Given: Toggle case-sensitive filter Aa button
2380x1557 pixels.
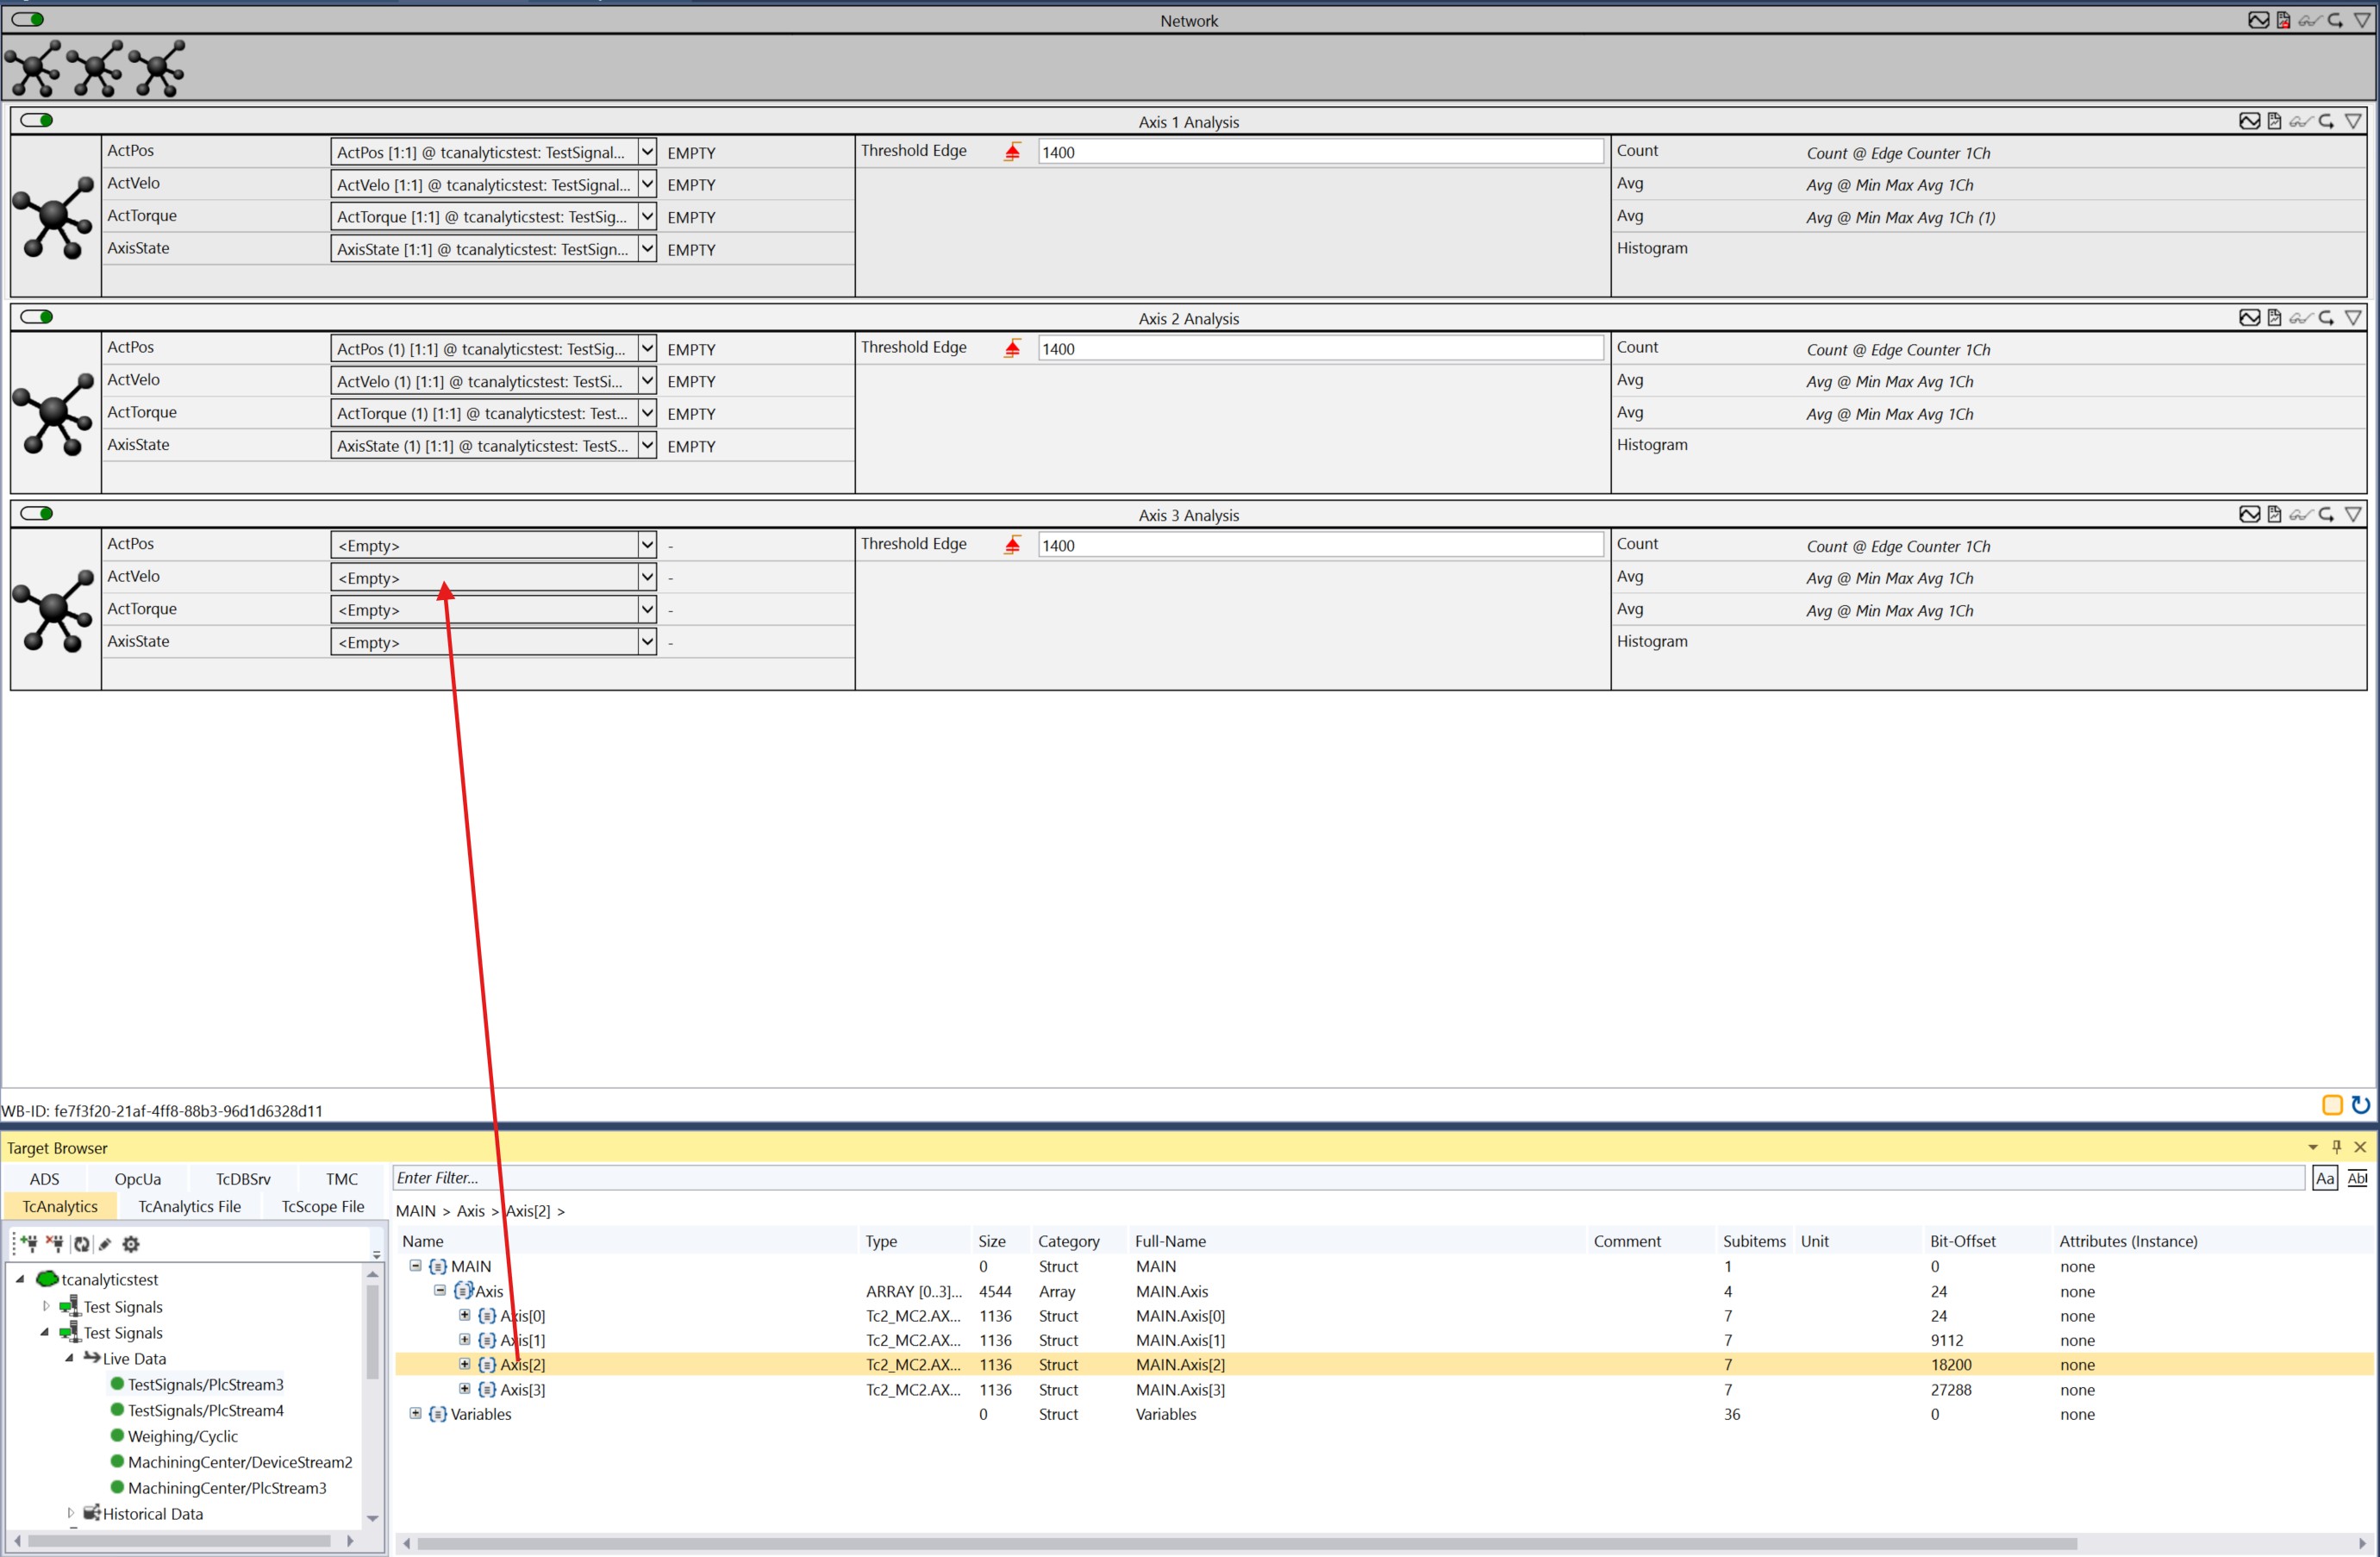Looking at the screenshot, I should (2325, 1178).
